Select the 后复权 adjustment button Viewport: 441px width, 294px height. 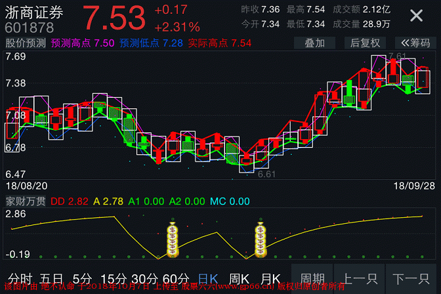(x=365, y=43)
